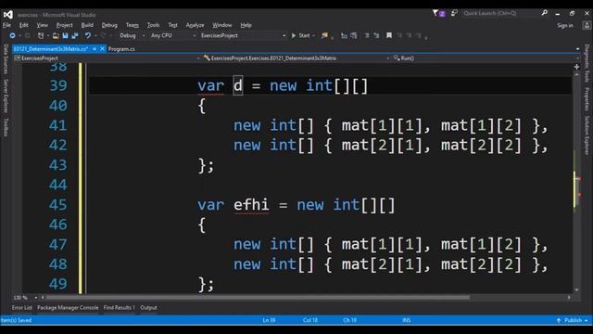Click the var keyword on line 39
Image resolution: width=593 pixels, height=334 pixels.
click(x=210, y=86)
